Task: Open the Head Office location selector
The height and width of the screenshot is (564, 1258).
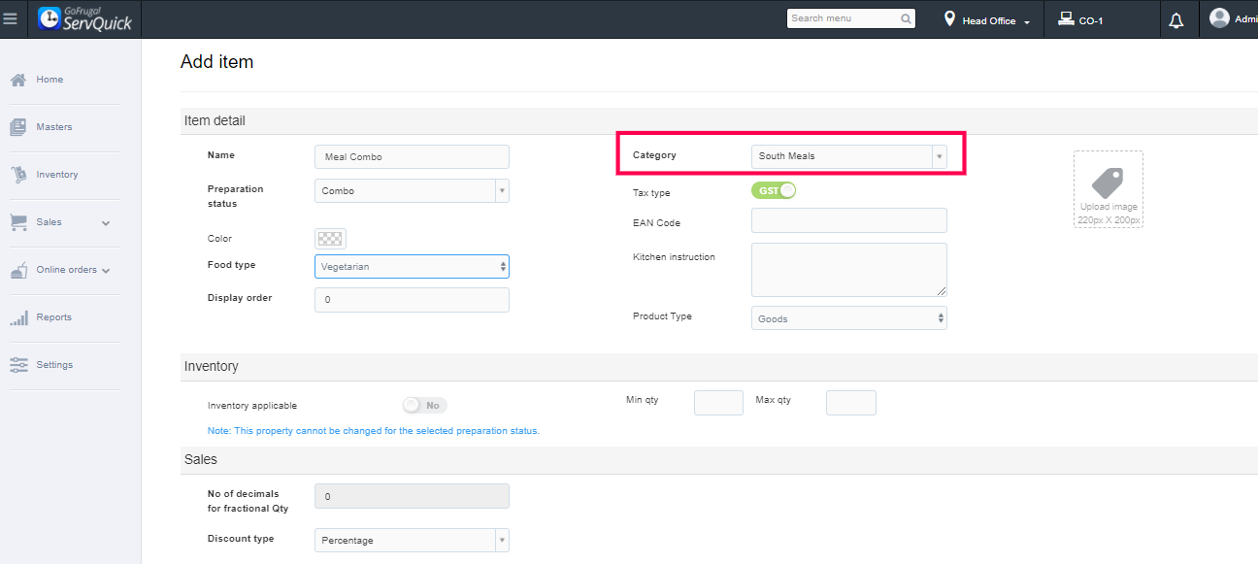Action: [988, 20]
